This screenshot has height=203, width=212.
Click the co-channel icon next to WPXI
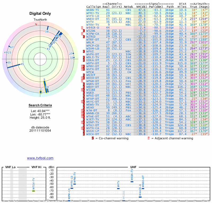[x=84, y=51]
